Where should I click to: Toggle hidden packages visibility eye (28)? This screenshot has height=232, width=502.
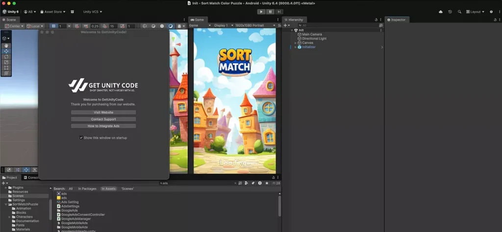[x=276, y=183]
